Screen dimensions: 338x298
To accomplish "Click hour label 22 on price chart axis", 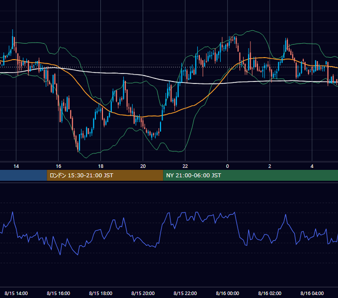I will 185,166.
